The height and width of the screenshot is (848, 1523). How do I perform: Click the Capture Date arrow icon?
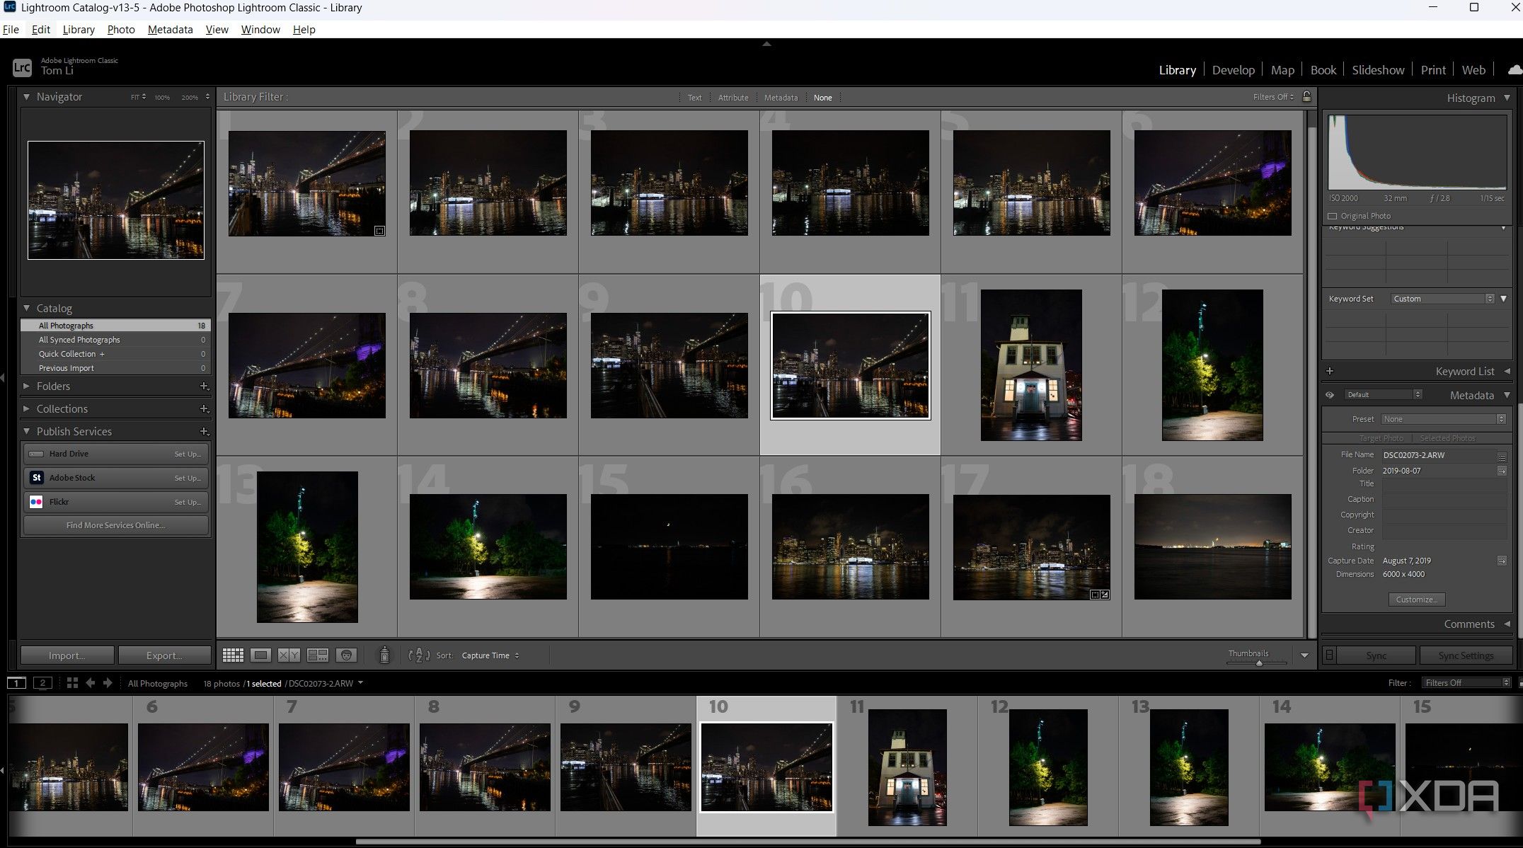click(x=1502, y=561)
